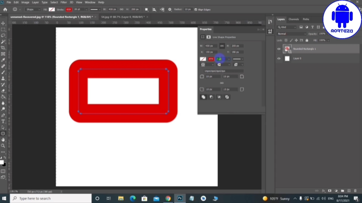
Task: Pick the Crop tool
Action: click(3, 48)
